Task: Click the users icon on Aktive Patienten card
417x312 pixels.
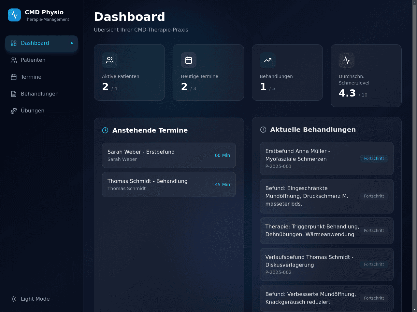Action: tap(110, 60)
